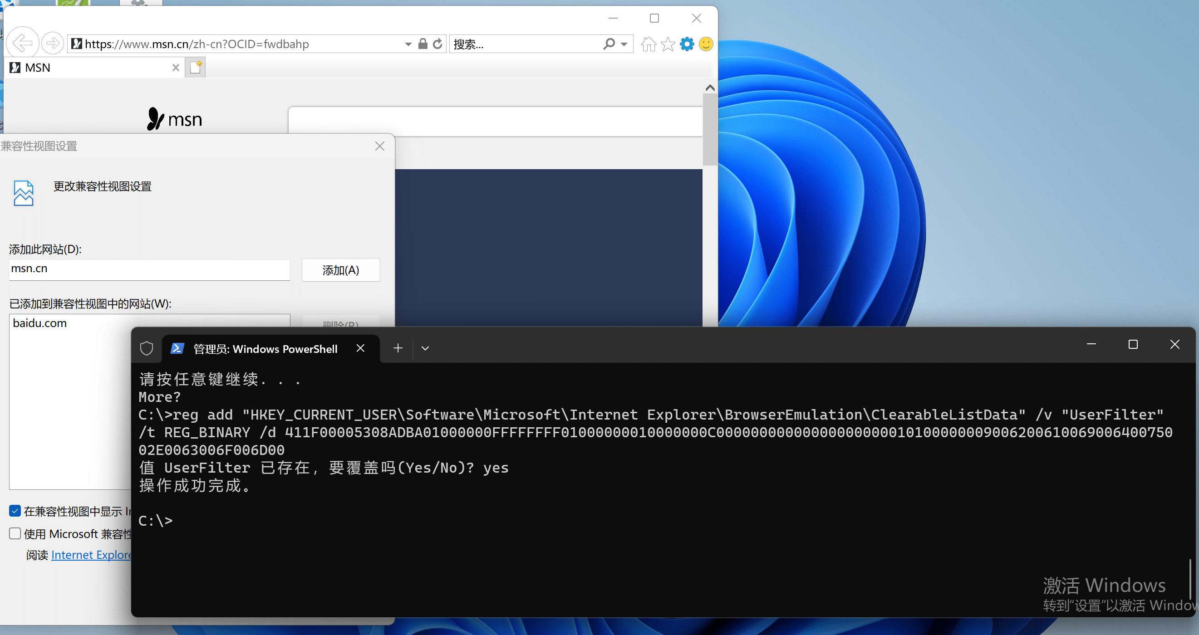Click the back navigation arrow
Screen dimensions: 1199x635
tap(23, 43)
